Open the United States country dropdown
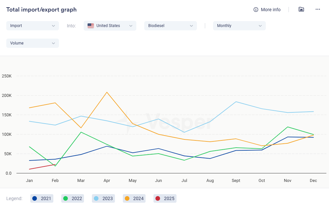The image size is (329, 206). 110,26
